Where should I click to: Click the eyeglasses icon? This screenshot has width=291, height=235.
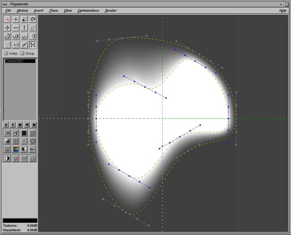[24, 158]
